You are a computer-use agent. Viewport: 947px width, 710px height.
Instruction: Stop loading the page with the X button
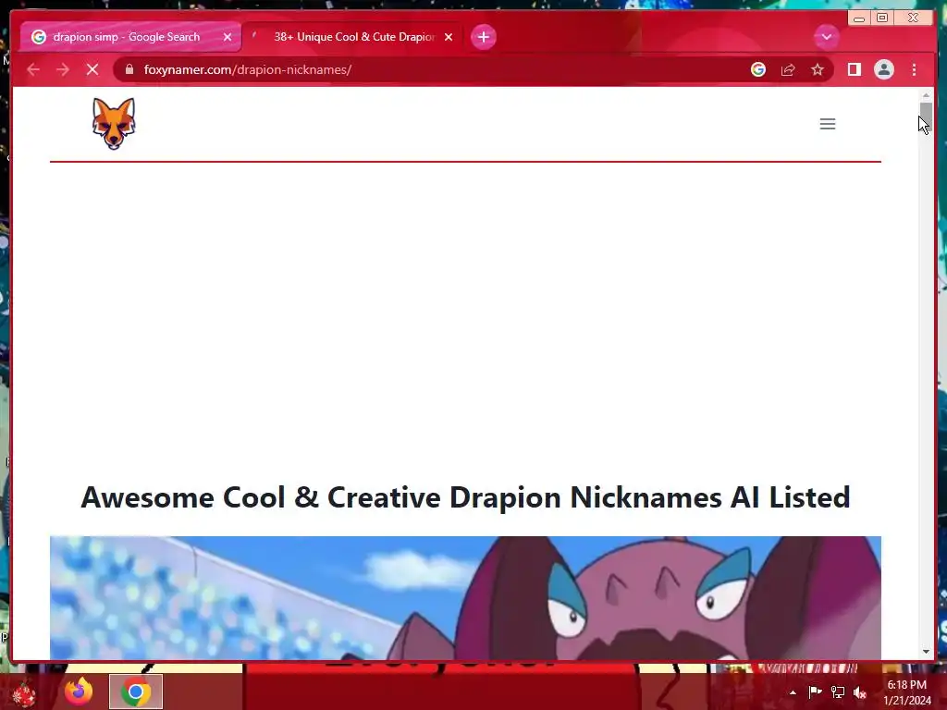[92, 69]
